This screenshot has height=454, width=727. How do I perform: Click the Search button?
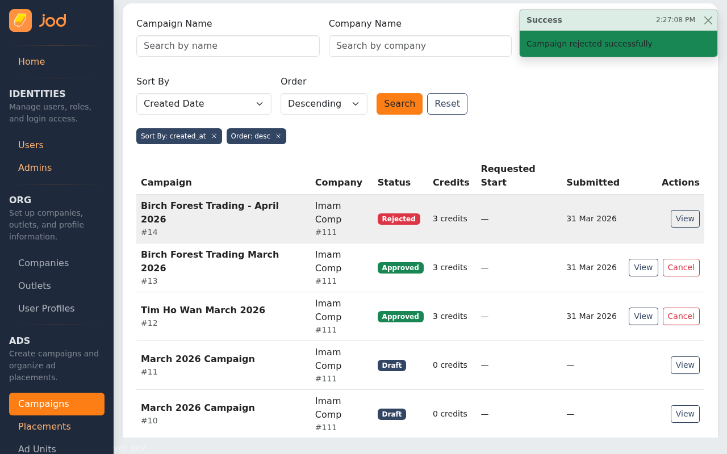(399, 104)
